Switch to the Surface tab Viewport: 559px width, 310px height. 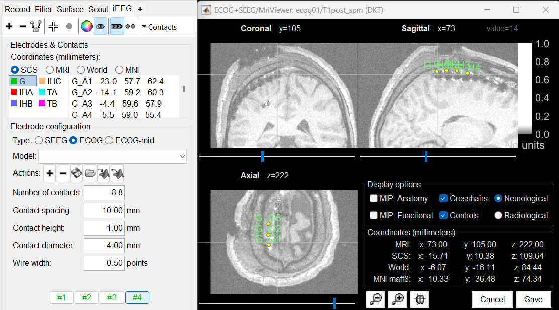(x=70, y=9)
